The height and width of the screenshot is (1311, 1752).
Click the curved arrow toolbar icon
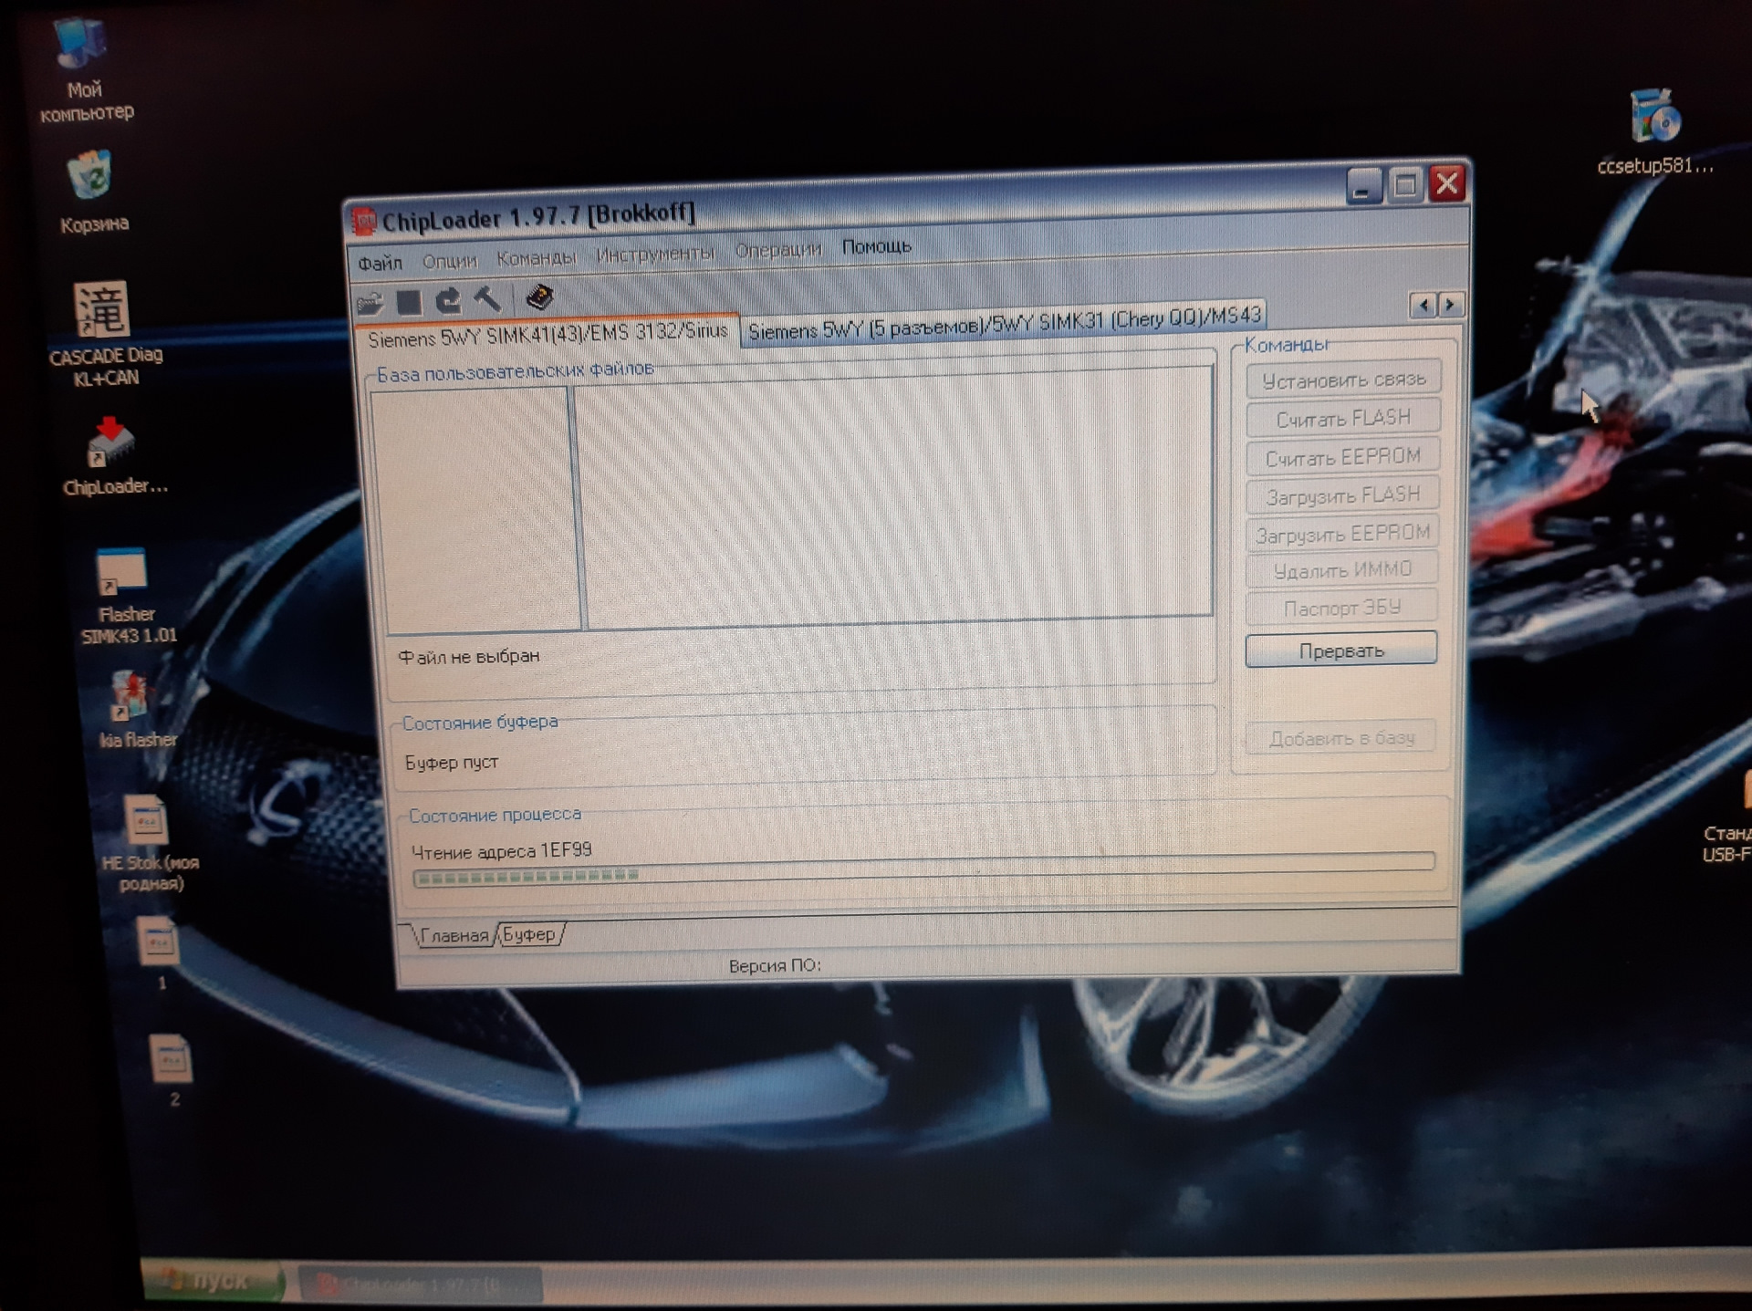[x=448, y=299]
